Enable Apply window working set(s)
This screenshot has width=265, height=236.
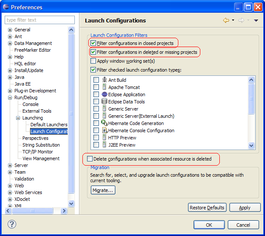(93, 61)
